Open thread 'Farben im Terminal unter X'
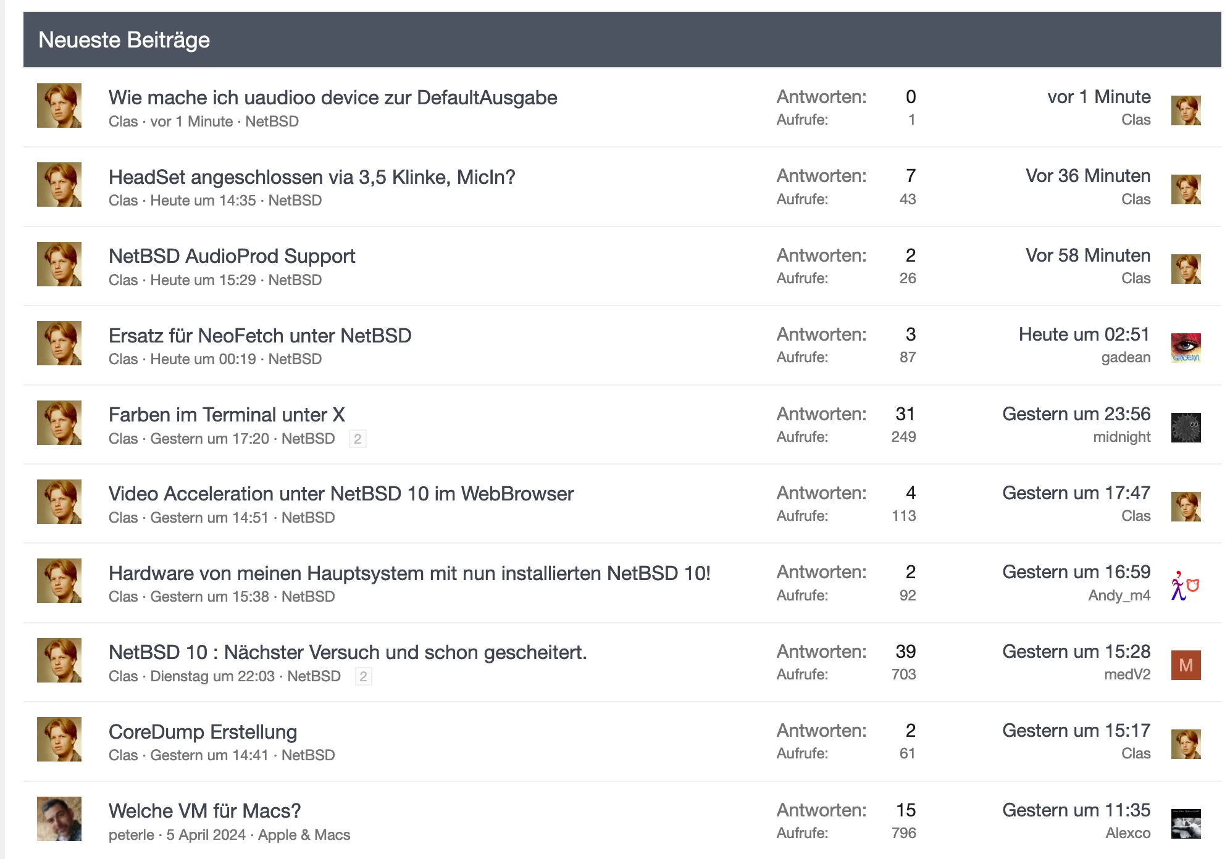1230x859 pixels. tap(227, 415)
